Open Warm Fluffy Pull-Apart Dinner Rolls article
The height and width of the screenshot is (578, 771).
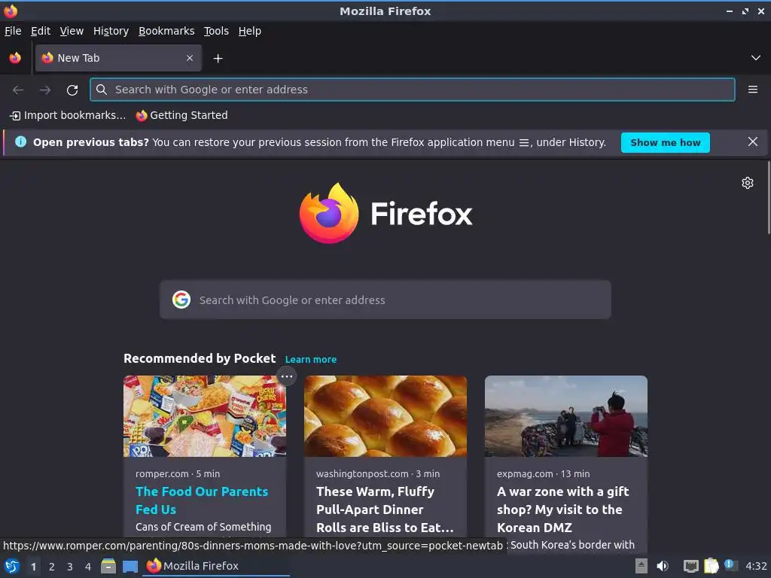click(x=385, y=510)
